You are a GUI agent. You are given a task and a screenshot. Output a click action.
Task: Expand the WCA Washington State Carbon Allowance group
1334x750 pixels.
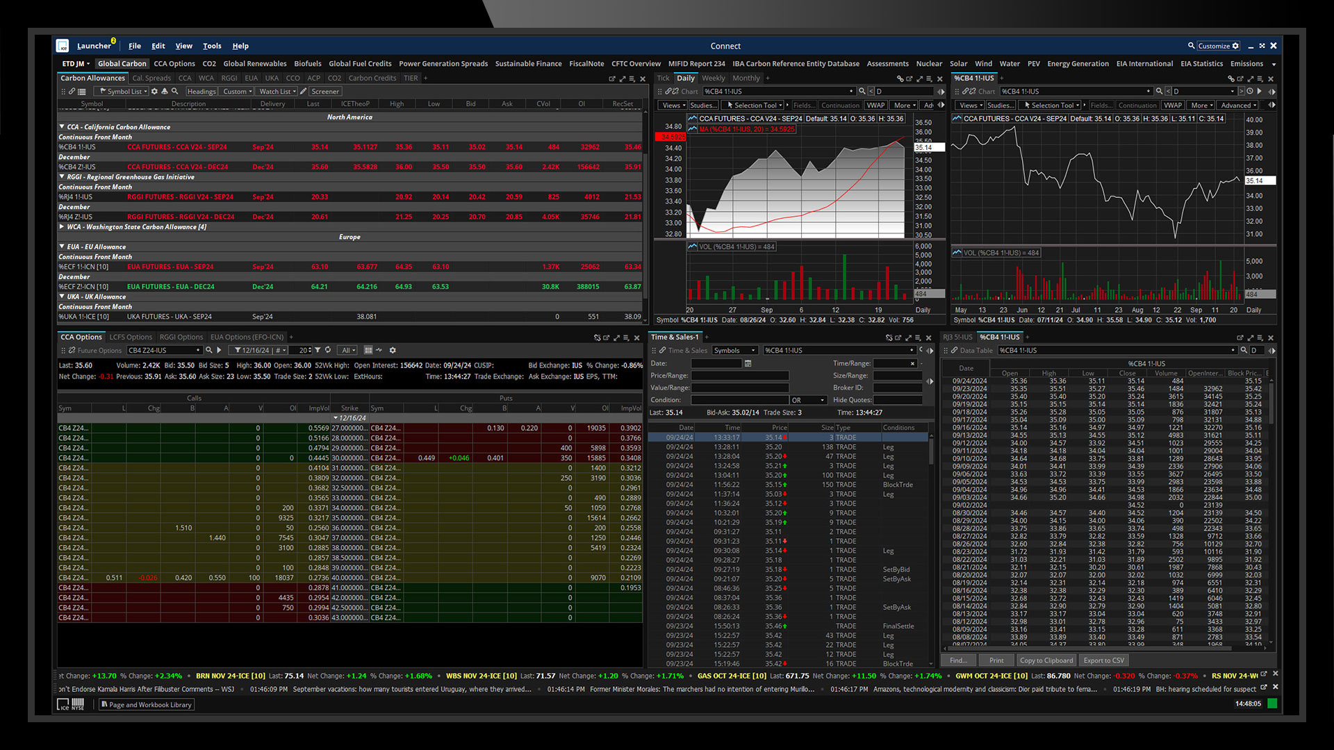coord(62,226)
